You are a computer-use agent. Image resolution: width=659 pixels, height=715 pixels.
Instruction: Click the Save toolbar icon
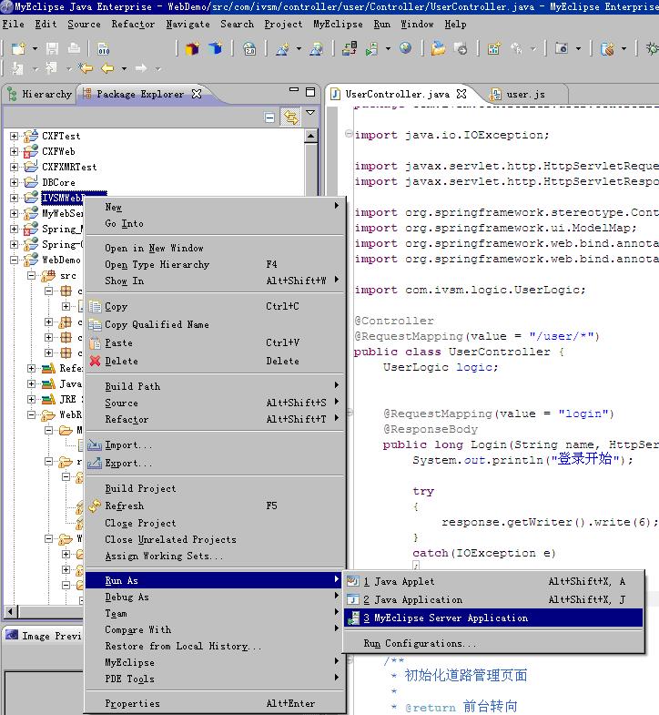click(53, 48)
